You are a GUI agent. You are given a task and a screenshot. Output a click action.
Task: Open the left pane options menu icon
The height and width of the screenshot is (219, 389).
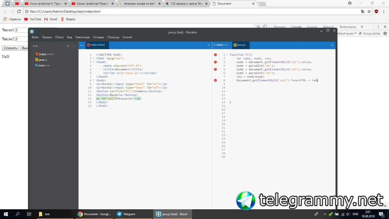[x=208, y=45]
